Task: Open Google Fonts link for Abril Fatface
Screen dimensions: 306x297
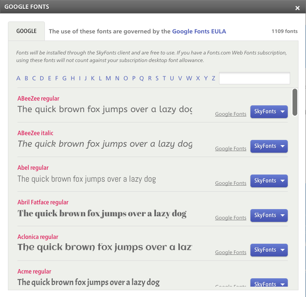Action: click(x=231, y=218)
